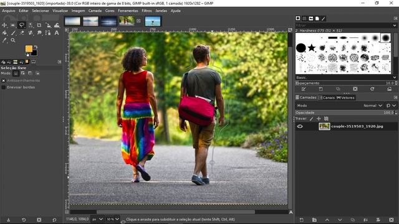Open Document History dock tab

click(317, 18)
